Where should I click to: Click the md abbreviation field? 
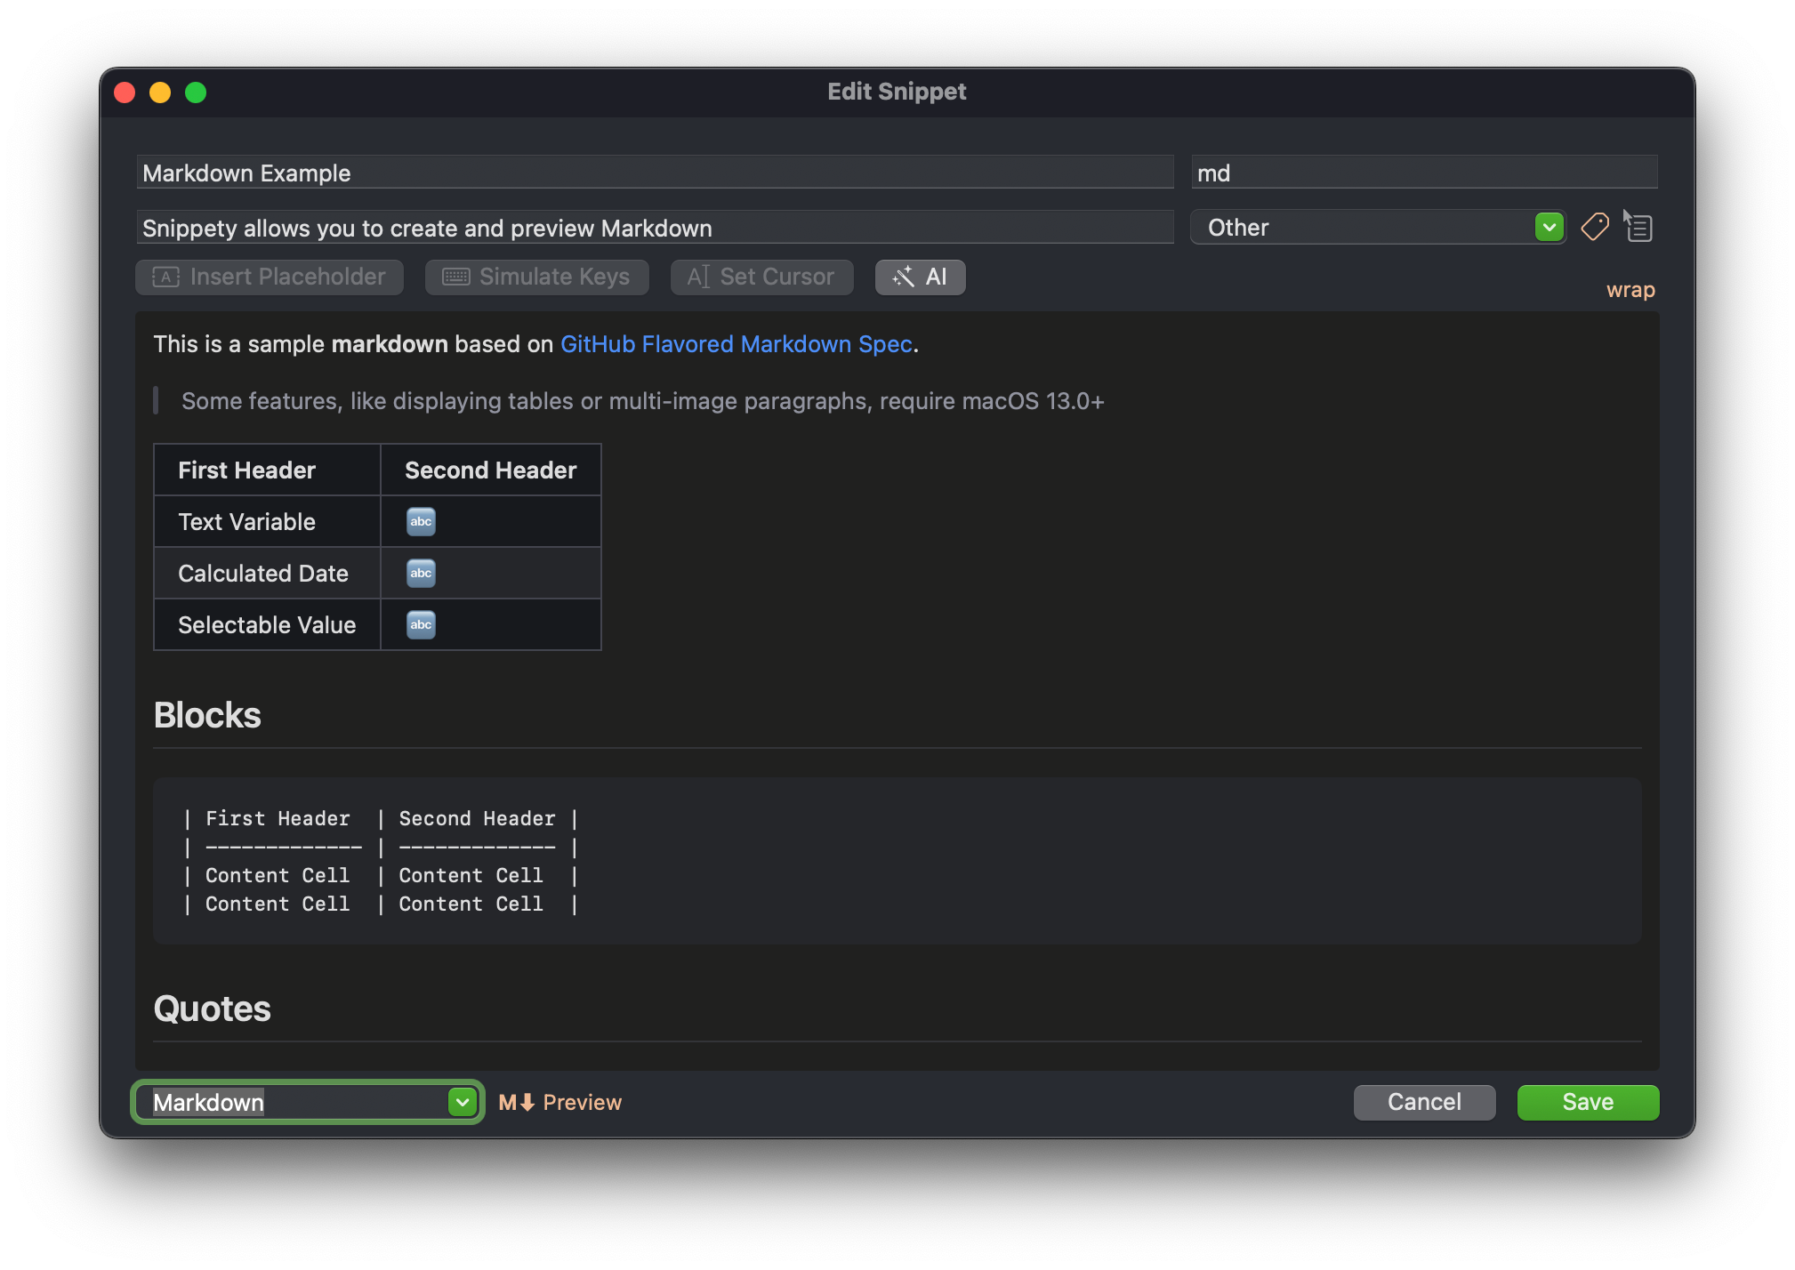click(1424, 173)
